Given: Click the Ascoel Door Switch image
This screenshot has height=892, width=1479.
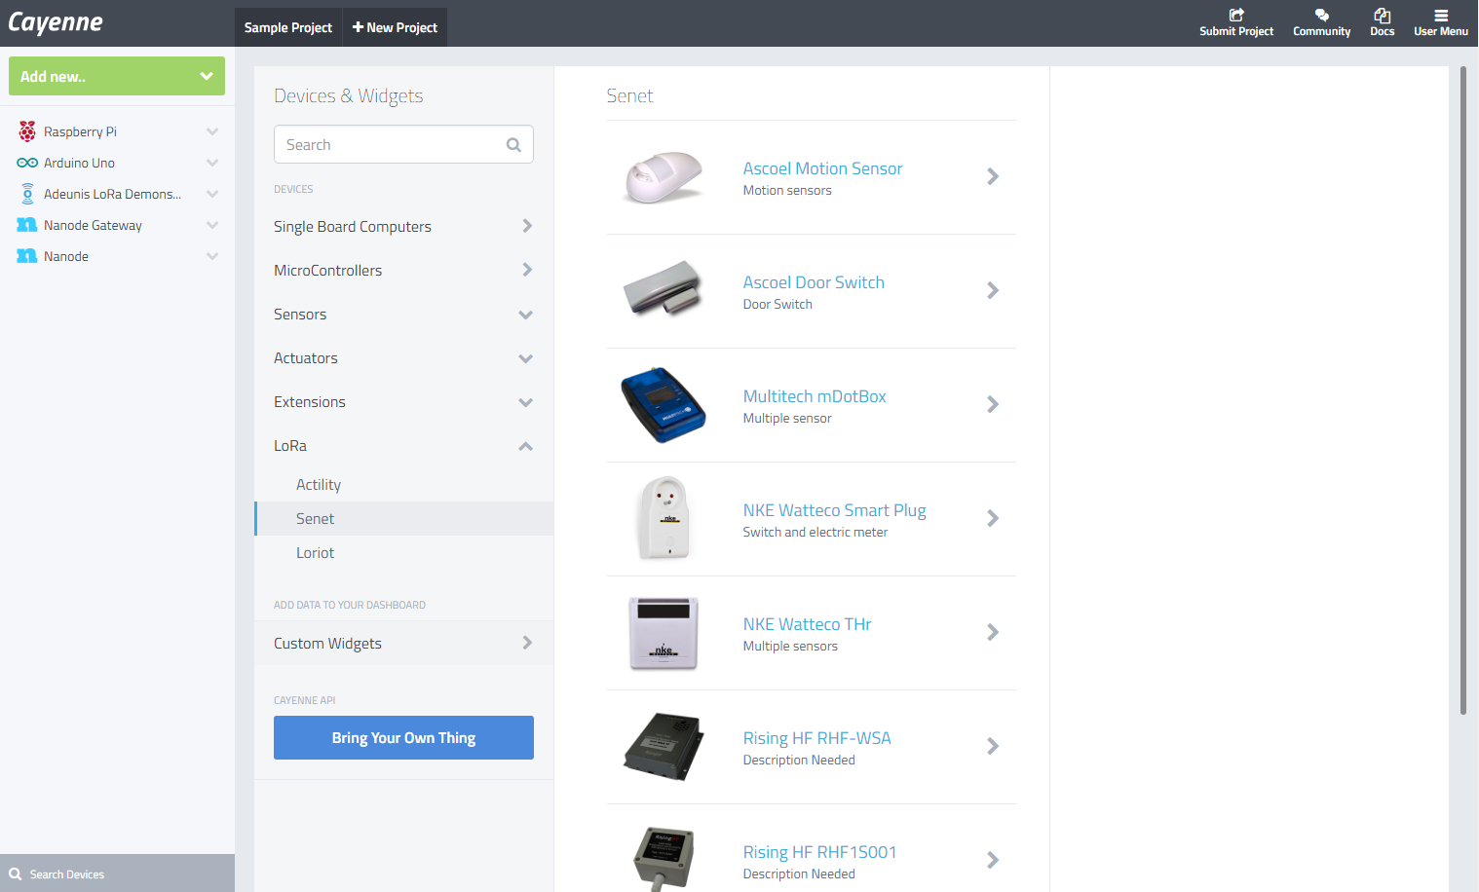Looking at the screenshot, I should point(664,289).
